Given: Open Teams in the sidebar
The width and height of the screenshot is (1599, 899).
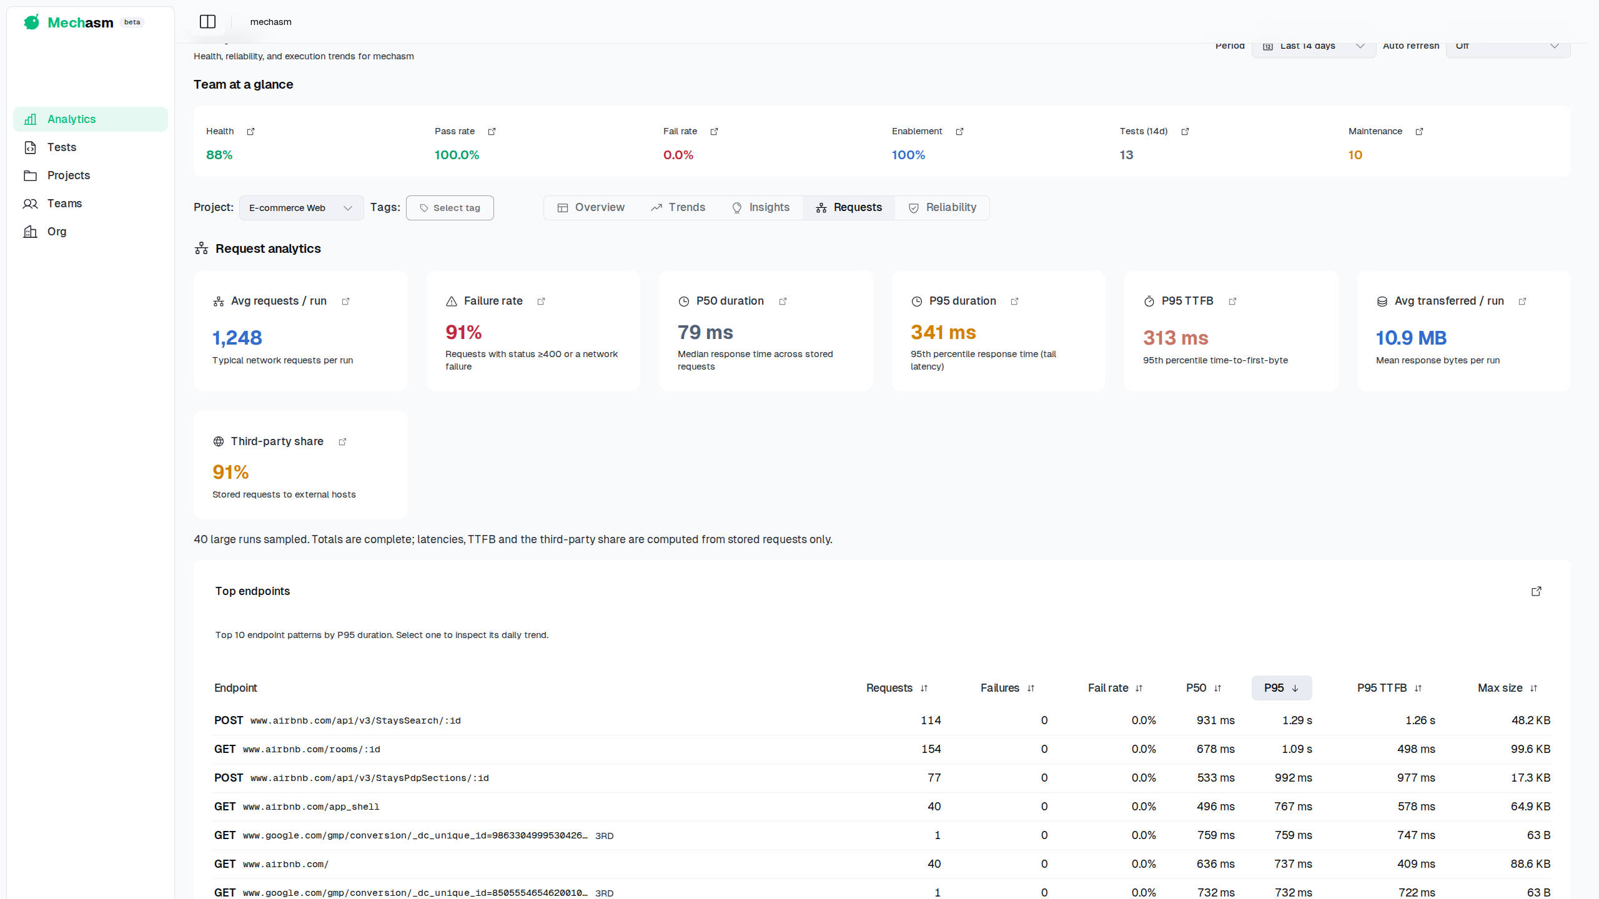Looking at the screenshot, I should 91,204.
